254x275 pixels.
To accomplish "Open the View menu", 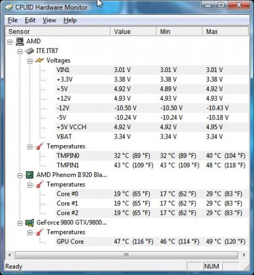I will point(49,20).
